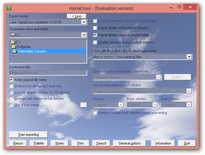The image size is (205, 155).
Task: Close the myriaCross window
Action: tap(190, 7)
